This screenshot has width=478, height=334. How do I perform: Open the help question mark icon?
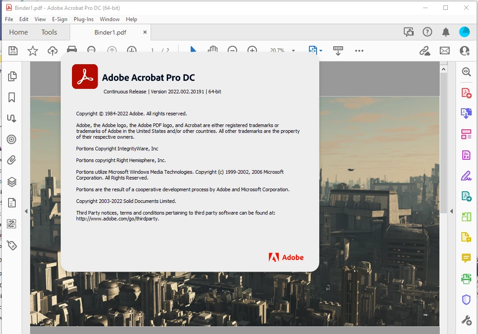click(x=427, y=32)
